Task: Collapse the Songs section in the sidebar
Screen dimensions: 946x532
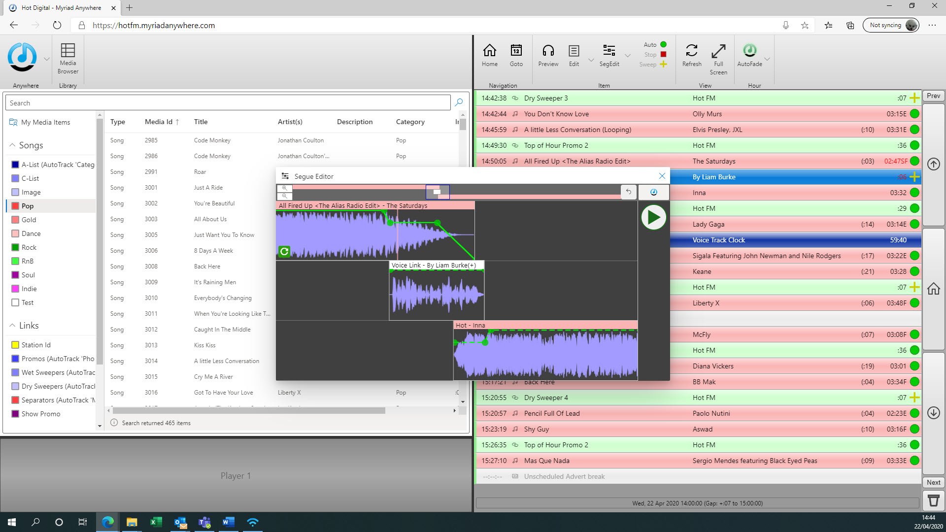Action: (12, 145)
